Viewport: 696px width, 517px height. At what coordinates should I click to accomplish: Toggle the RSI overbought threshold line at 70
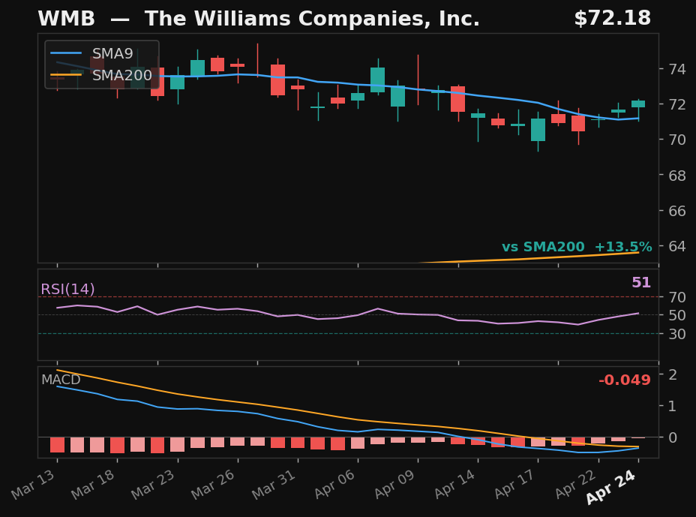pos(337,298)
